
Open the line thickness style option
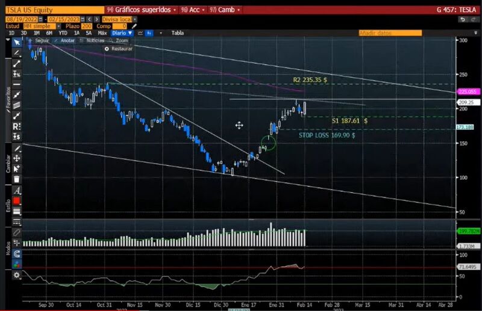click(17, 212)
